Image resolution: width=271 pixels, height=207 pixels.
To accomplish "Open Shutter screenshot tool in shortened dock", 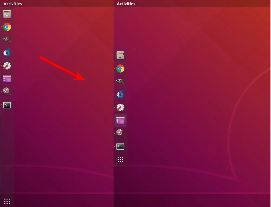I will click(120, 94).
